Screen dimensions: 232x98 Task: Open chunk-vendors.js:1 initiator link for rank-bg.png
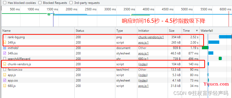click(151, 37)
